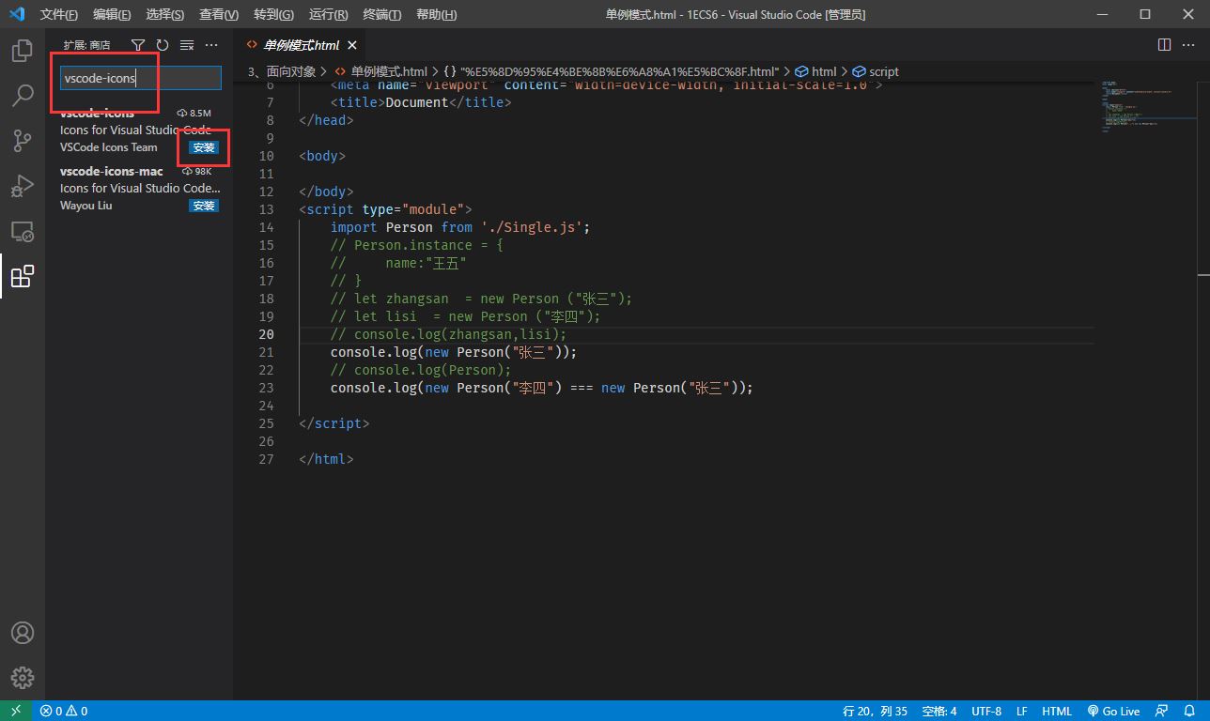The height and width of the screenshot is (721, 1210).
Task: Open the 查看(V) menu
Action: [x=219, y=14]
